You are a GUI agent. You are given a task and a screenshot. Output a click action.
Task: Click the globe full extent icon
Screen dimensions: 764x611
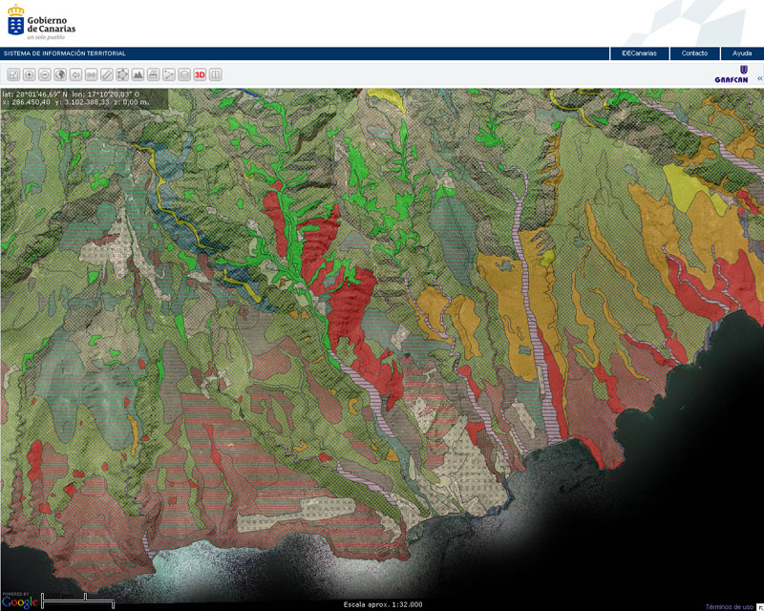59,74
